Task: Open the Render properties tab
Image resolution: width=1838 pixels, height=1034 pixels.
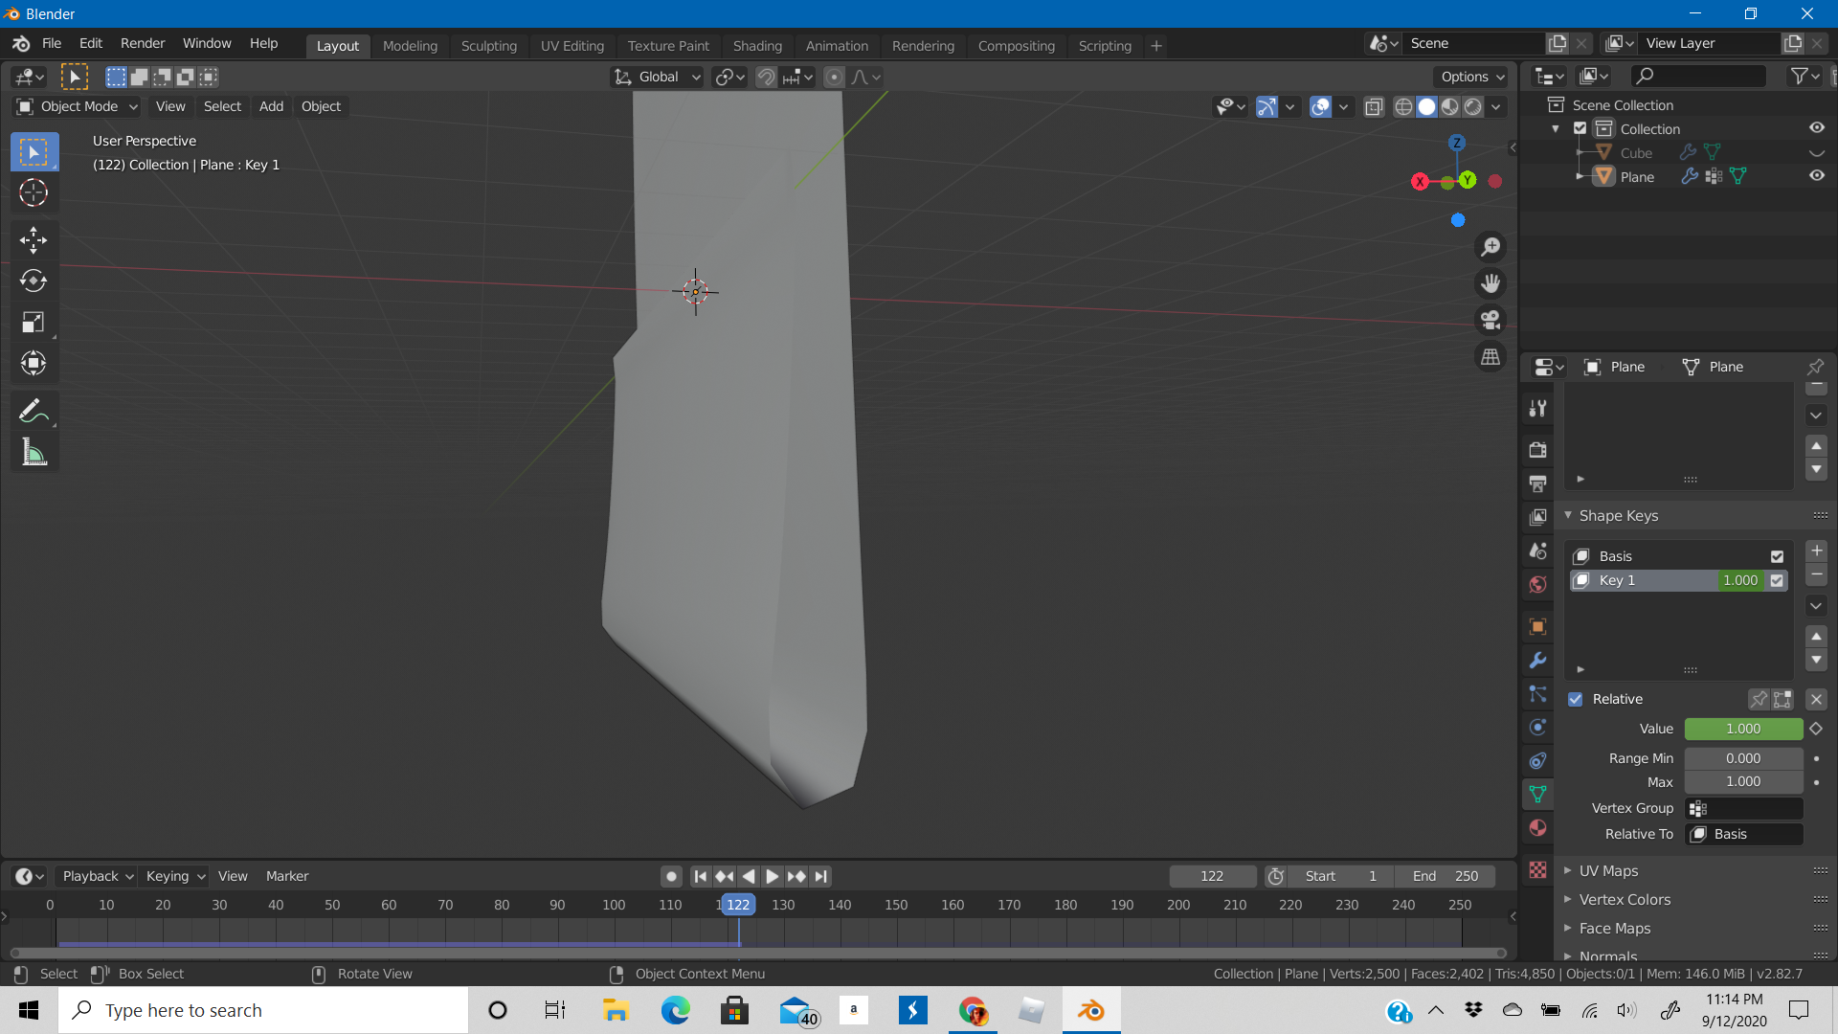Action: click(1537, 449)
